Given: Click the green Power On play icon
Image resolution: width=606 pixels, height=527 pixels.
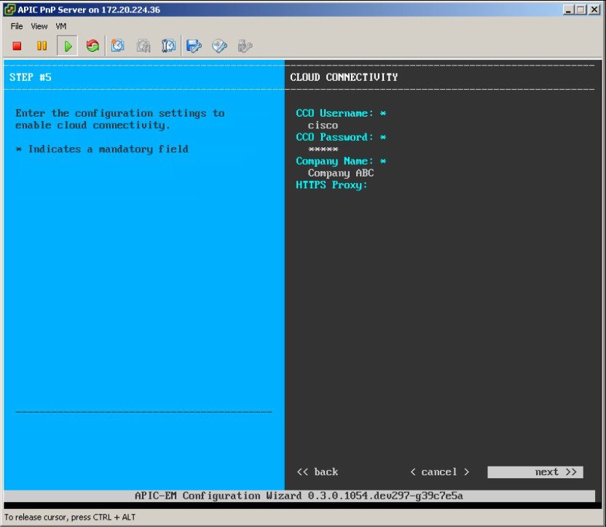Looking at the screenshot, I should (68, 46).
